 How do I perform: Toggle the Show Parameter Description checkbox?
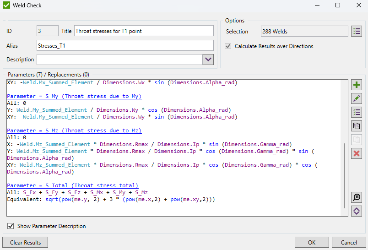[x=11, y=226]
